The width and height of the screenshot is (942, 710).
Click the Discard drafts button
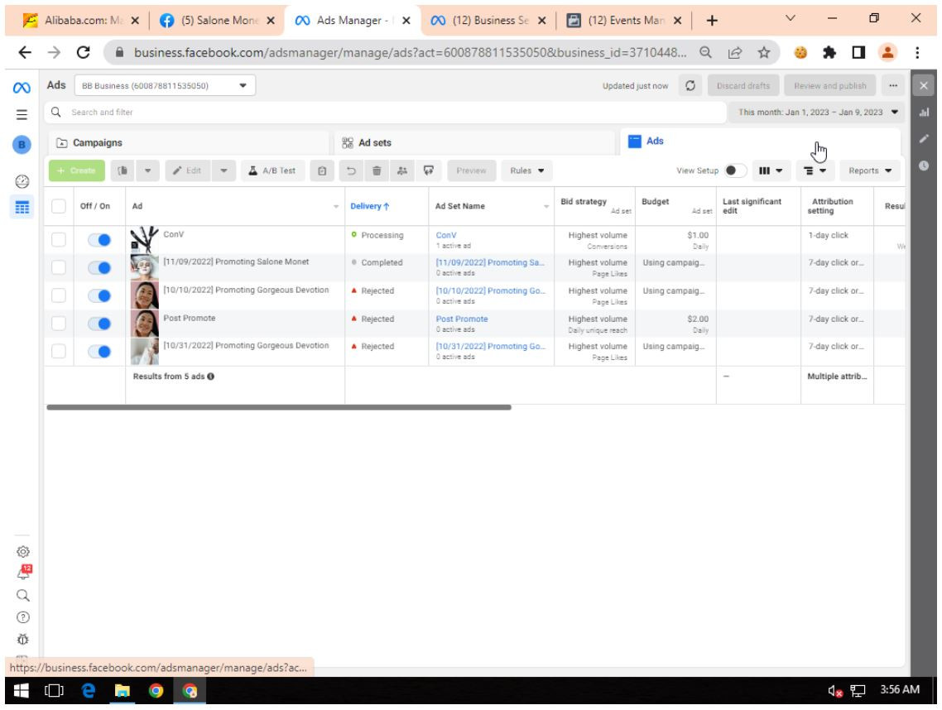[743, 86]
